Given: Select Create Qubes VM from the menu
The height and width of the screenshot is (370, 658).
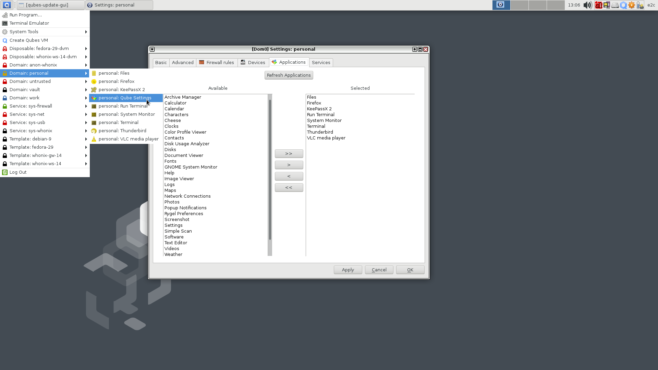Looking at the screenshot, I should point(28,40).
